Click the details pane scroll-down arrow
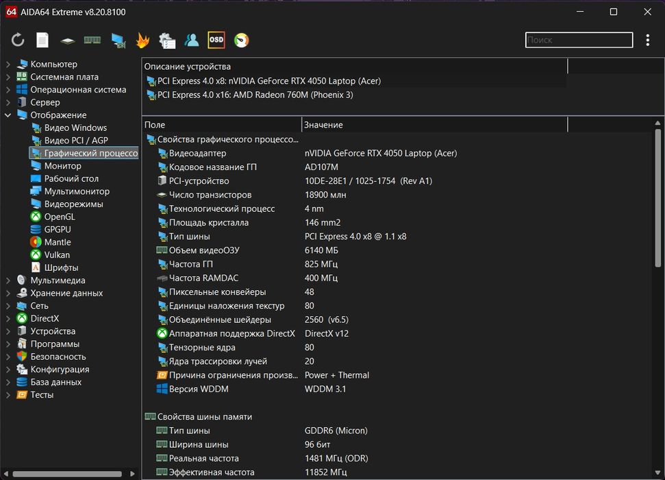This screenshot has height=480, width=665. coord(657,472)
